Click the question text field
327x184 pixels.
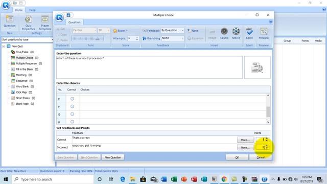click(x=149, y=67)
